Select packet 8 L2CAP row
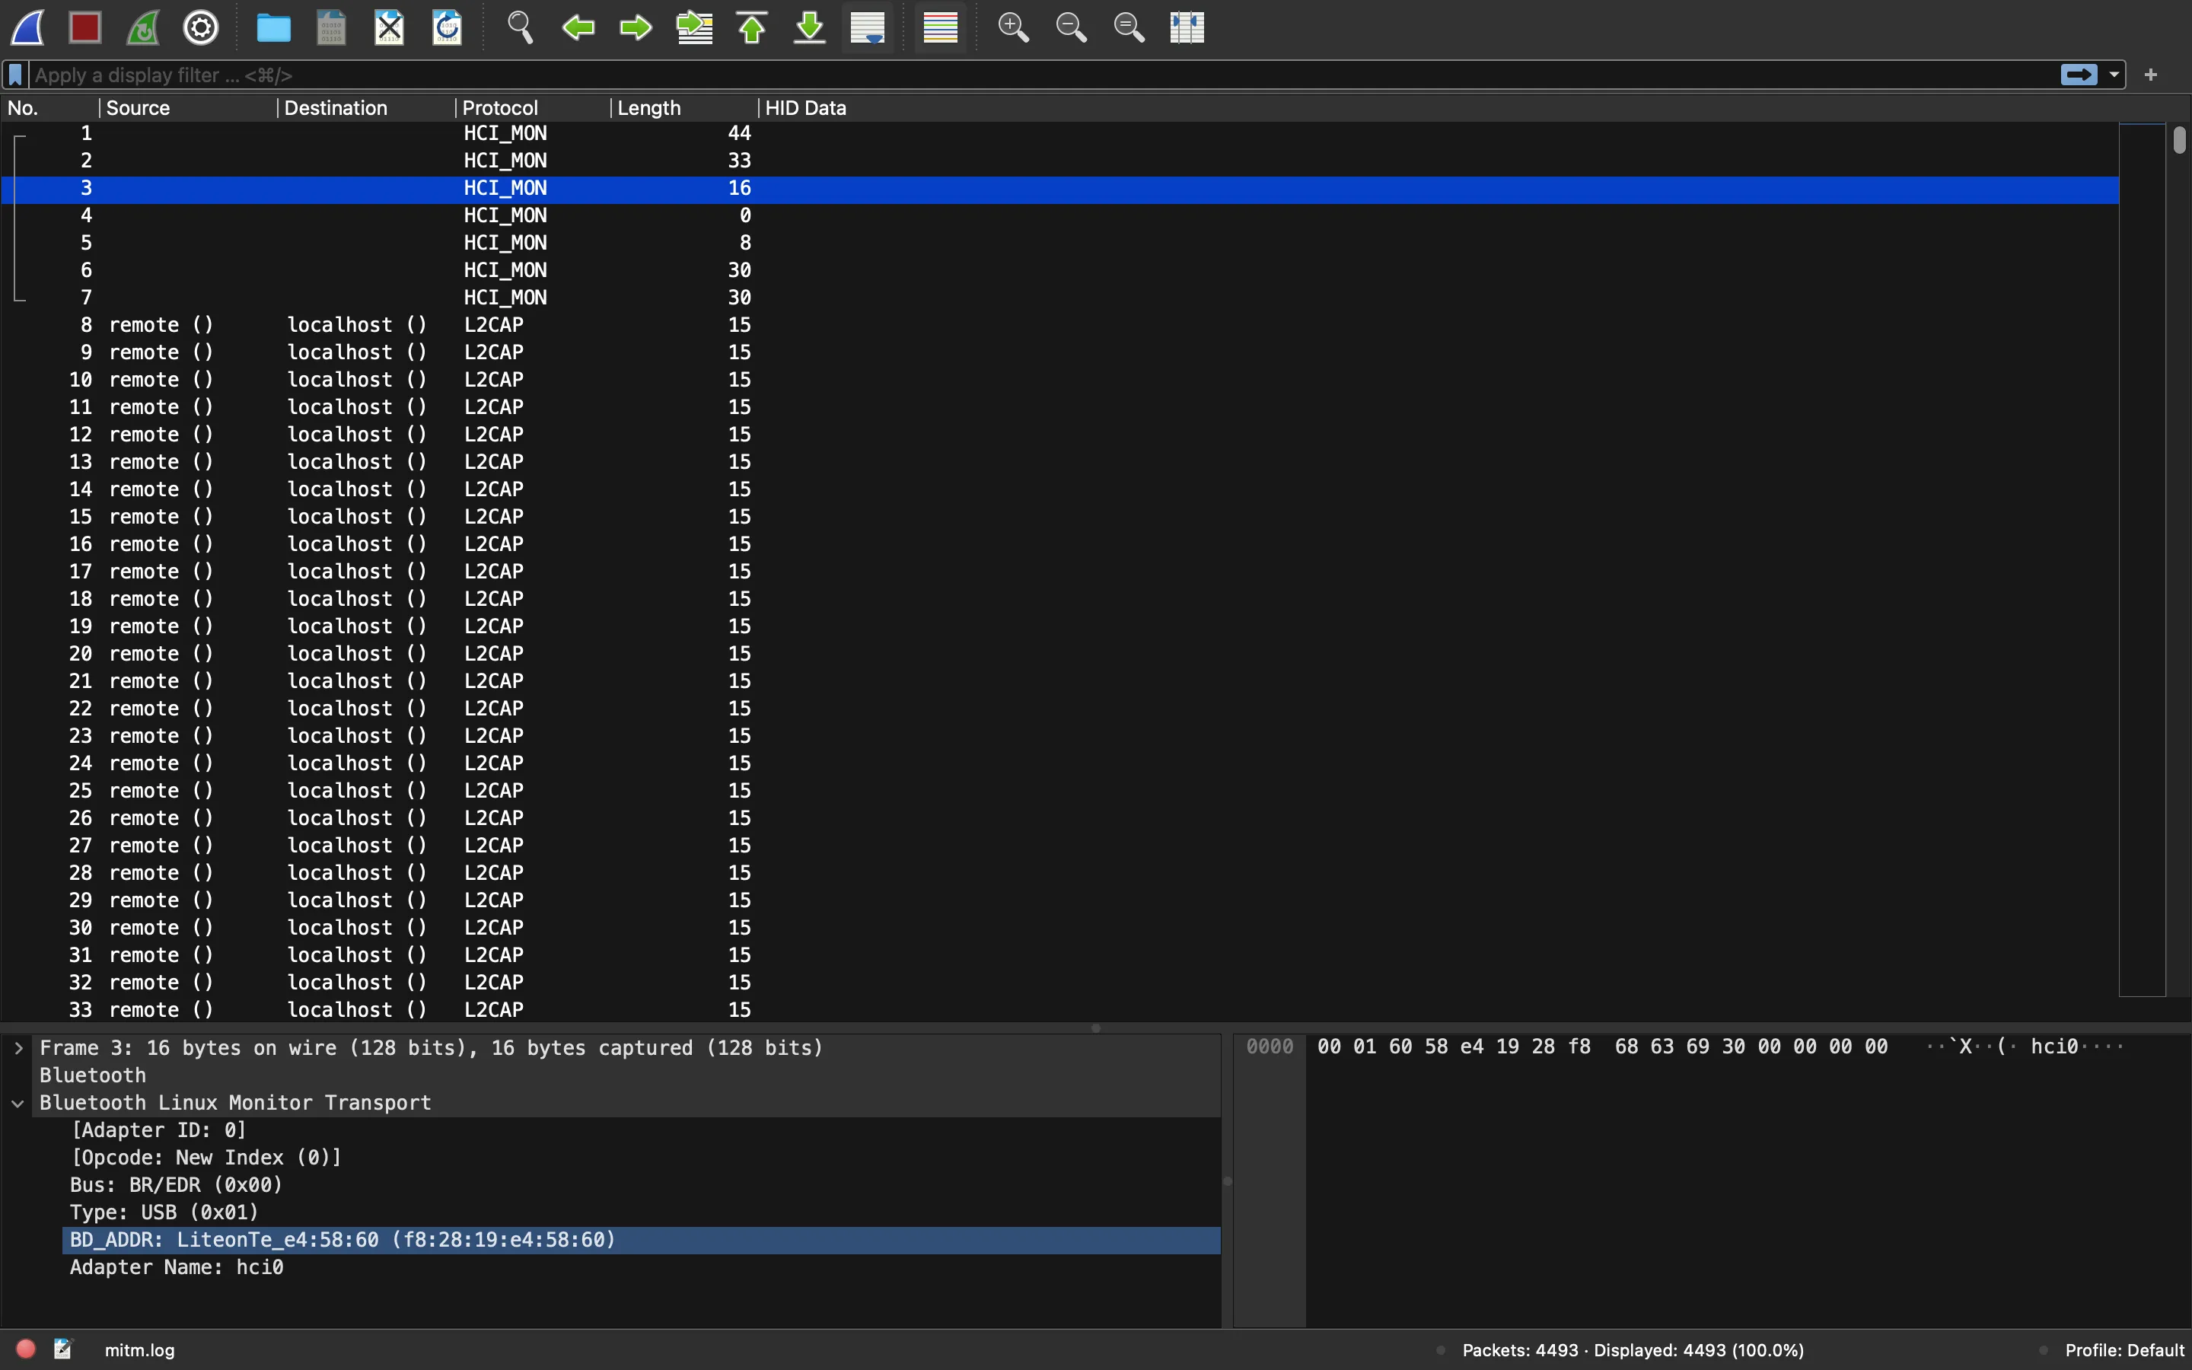The image size is (2192, 1370). 1059,325
